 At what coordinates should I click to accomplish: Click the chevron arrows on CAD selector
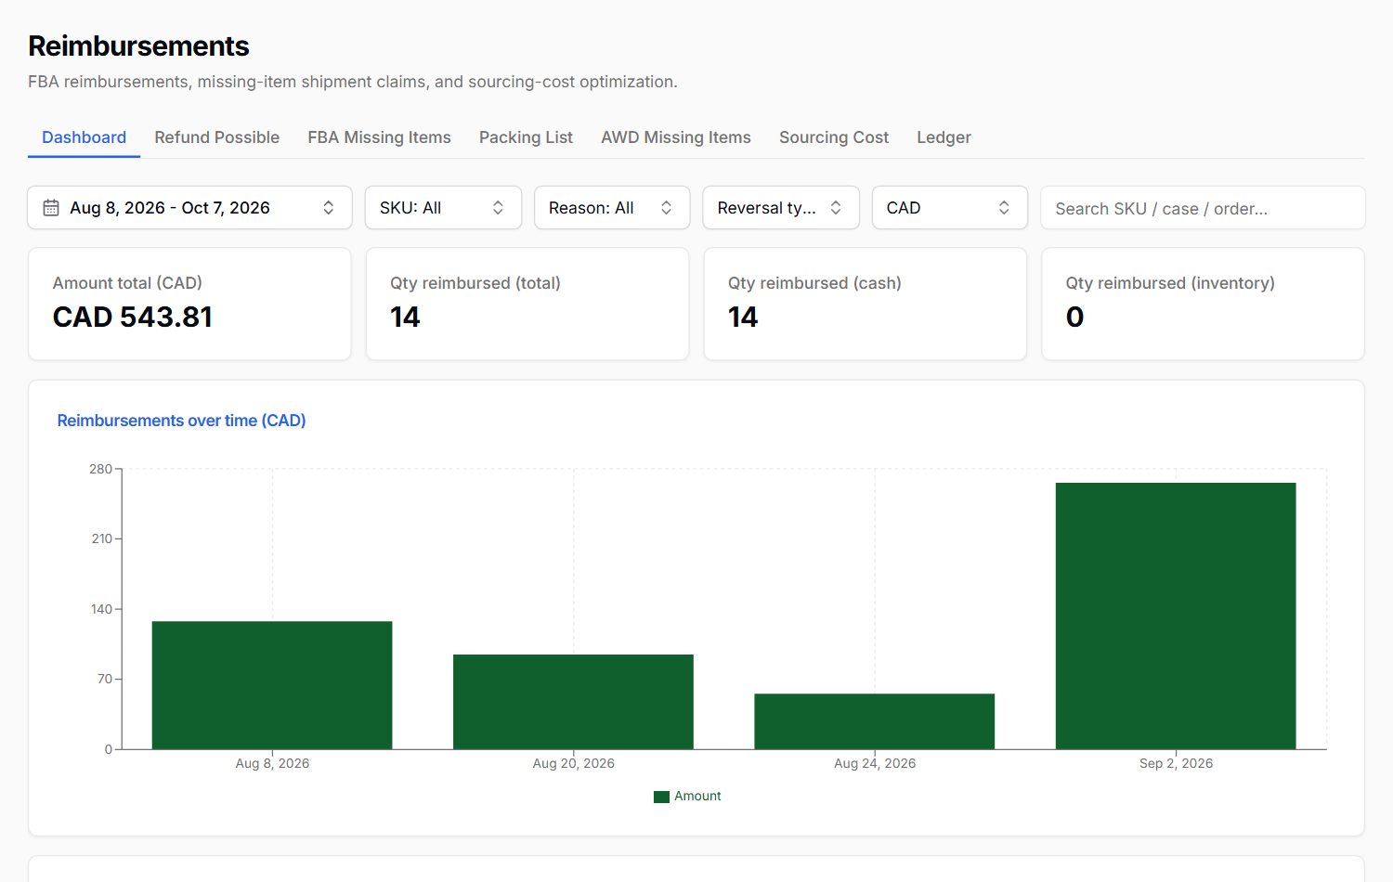coord(1004,208)
